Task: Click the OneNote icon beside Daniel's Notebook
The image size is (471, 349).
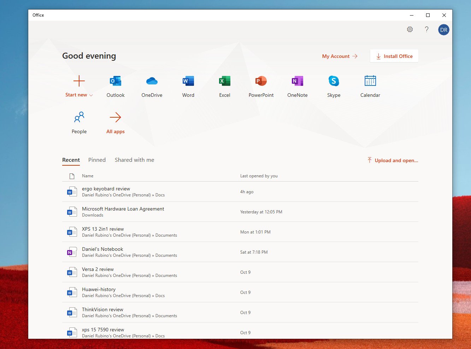Action: 72,252
